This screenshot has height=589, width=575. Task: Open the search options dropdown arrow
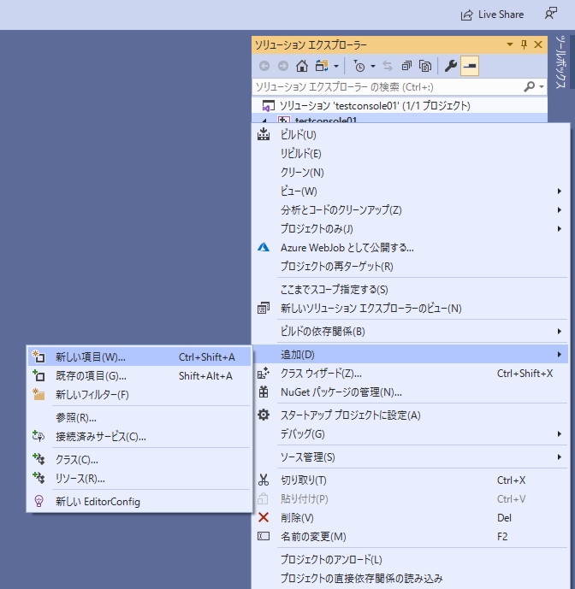click(x=542, y=87)
